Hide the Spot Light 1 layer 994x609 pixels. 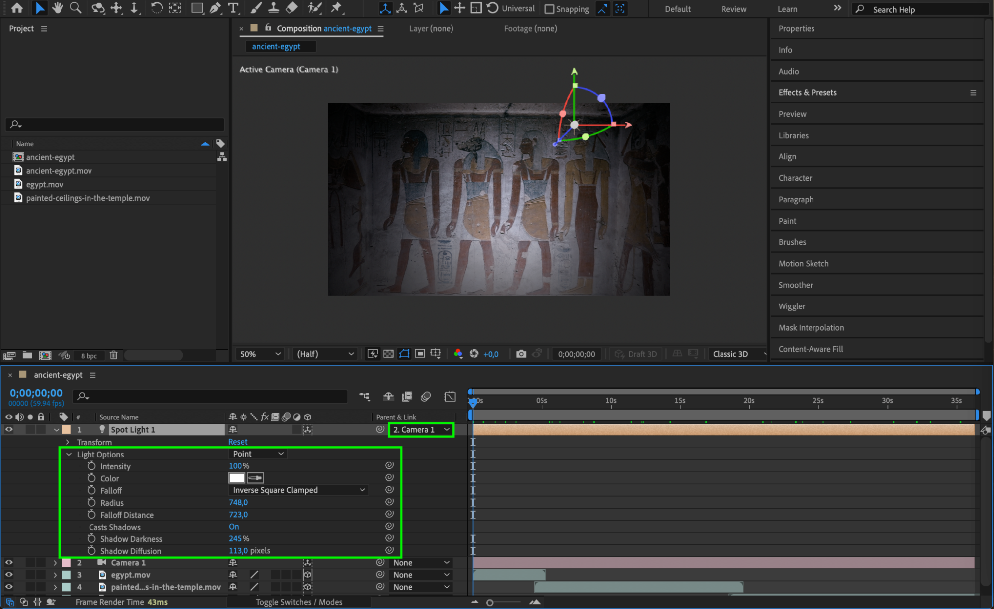[9, 429]
